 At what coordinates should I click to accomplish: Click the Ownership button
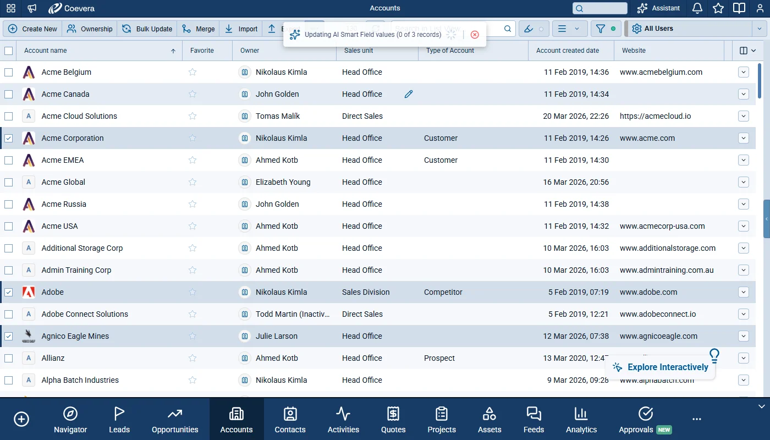point(90,29)
